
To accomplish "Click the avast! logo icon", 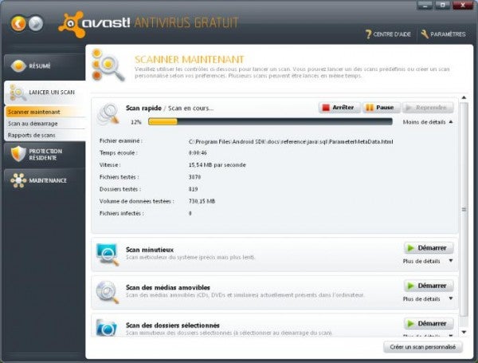I will (72, 24).
